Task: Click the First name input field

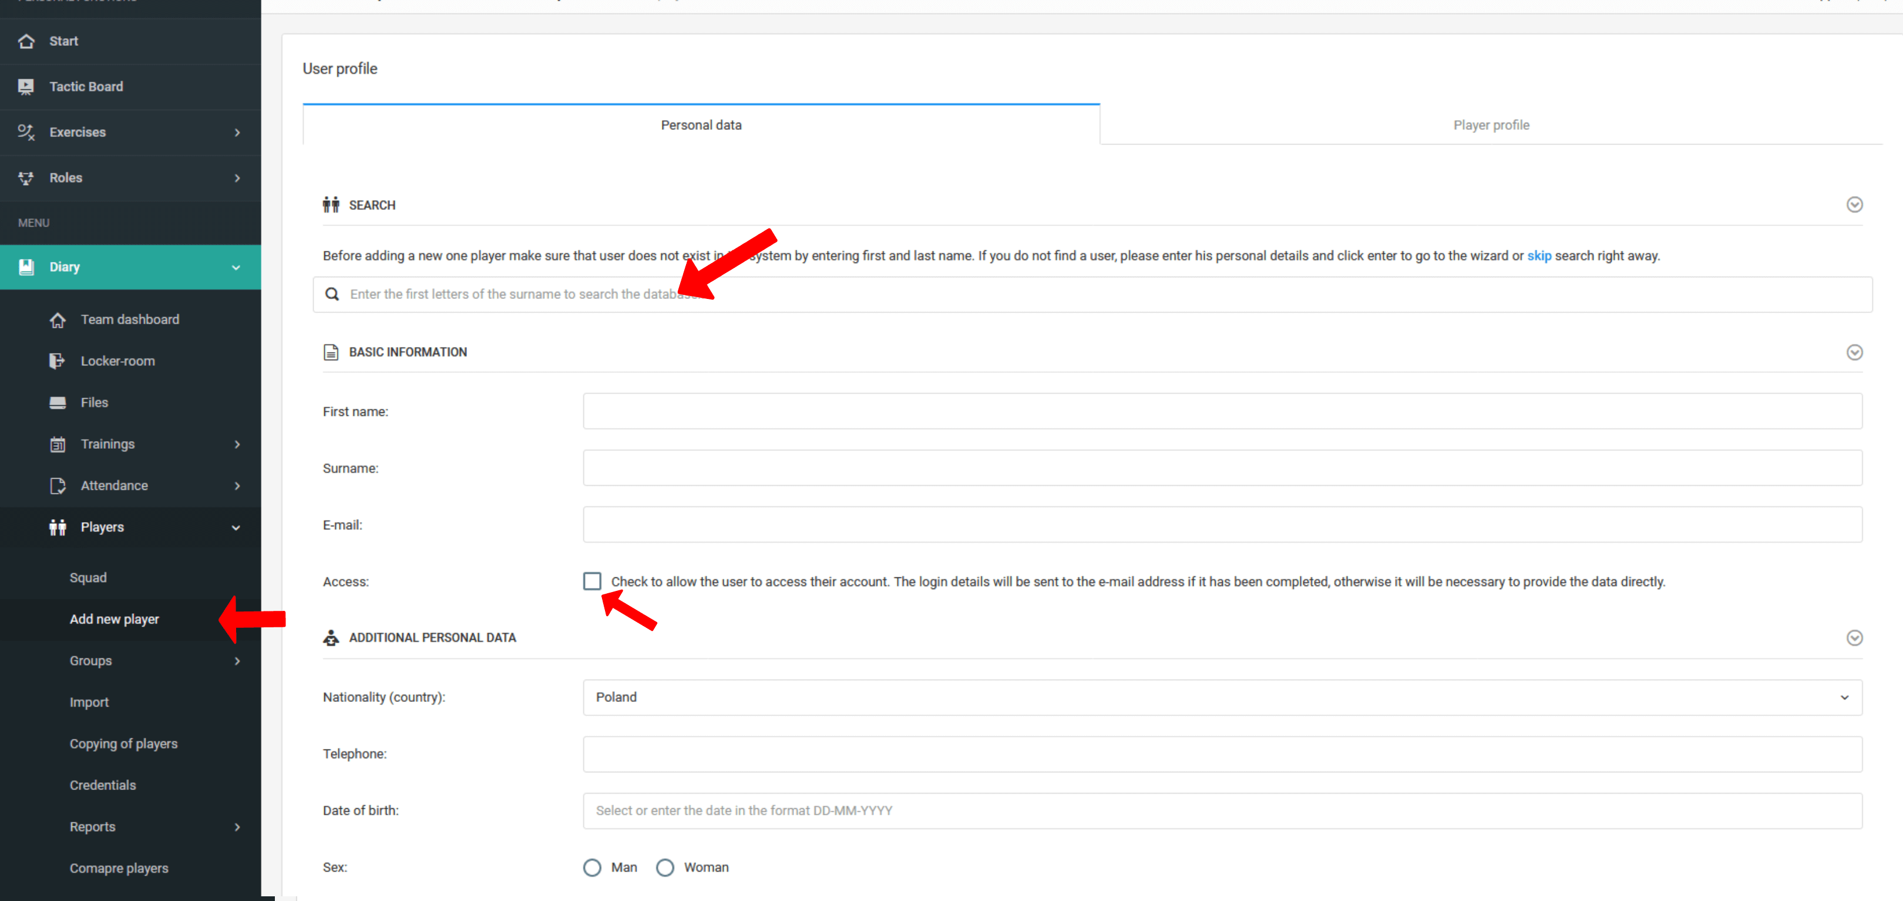Action: pyautogui.click(x=1223, y=412)
